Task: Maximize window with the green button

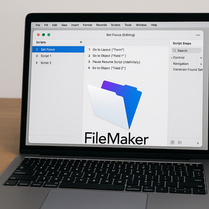Action: coord(49,35)
